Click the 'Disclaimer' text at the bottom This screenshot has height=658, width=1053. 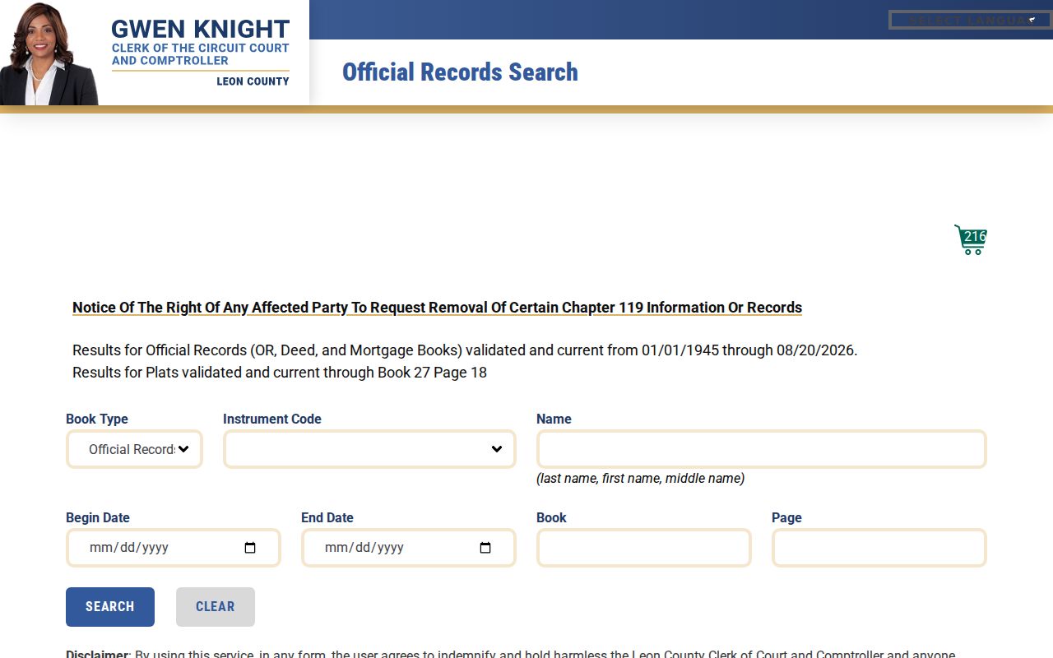(x=97, y=654)
